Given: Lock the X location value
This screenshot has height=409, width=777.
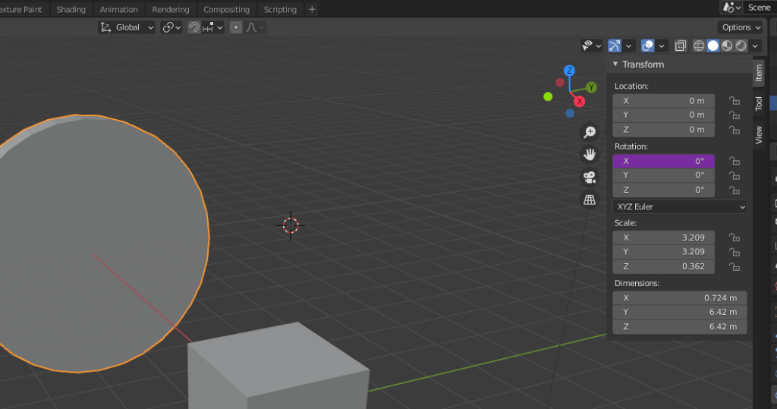Looking at the screenshot, I should (x=734, y=100).
